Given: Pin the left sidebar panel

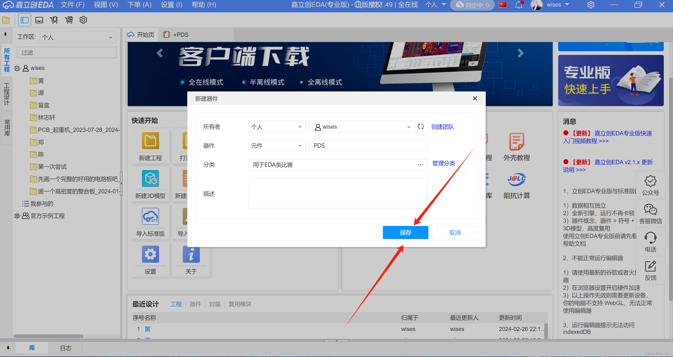Looking at the screenshot, I should click(x=6, y=34).
